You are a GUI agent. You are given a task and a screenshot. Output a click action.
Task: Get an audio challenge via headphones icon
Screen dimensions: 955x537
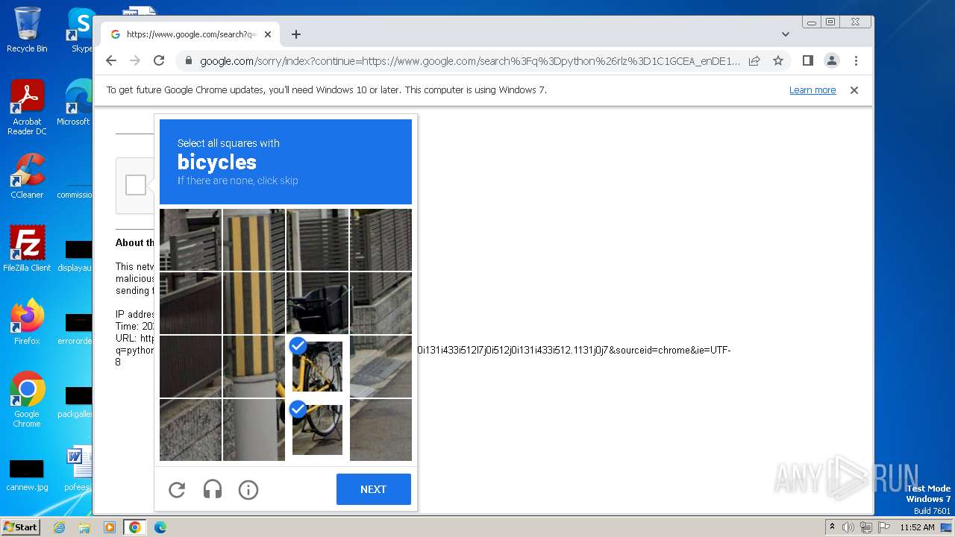(213, 489)
